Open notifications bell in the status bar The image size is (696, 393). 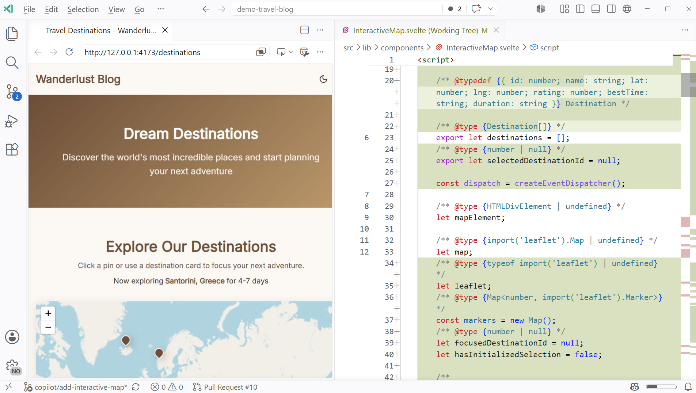[x=688, y=387]
